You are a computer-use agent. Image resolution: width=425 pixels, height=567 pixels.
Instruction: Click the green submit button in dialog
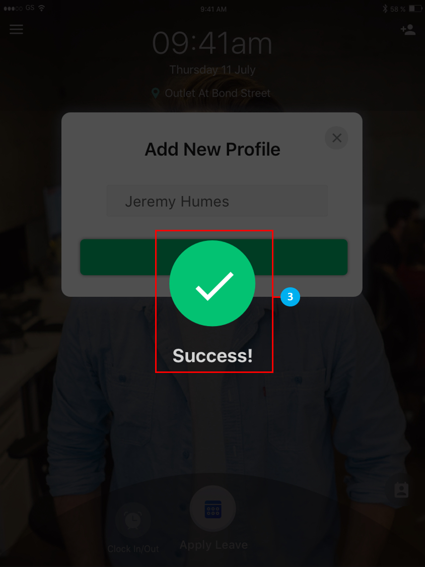(x=214, y=257)
